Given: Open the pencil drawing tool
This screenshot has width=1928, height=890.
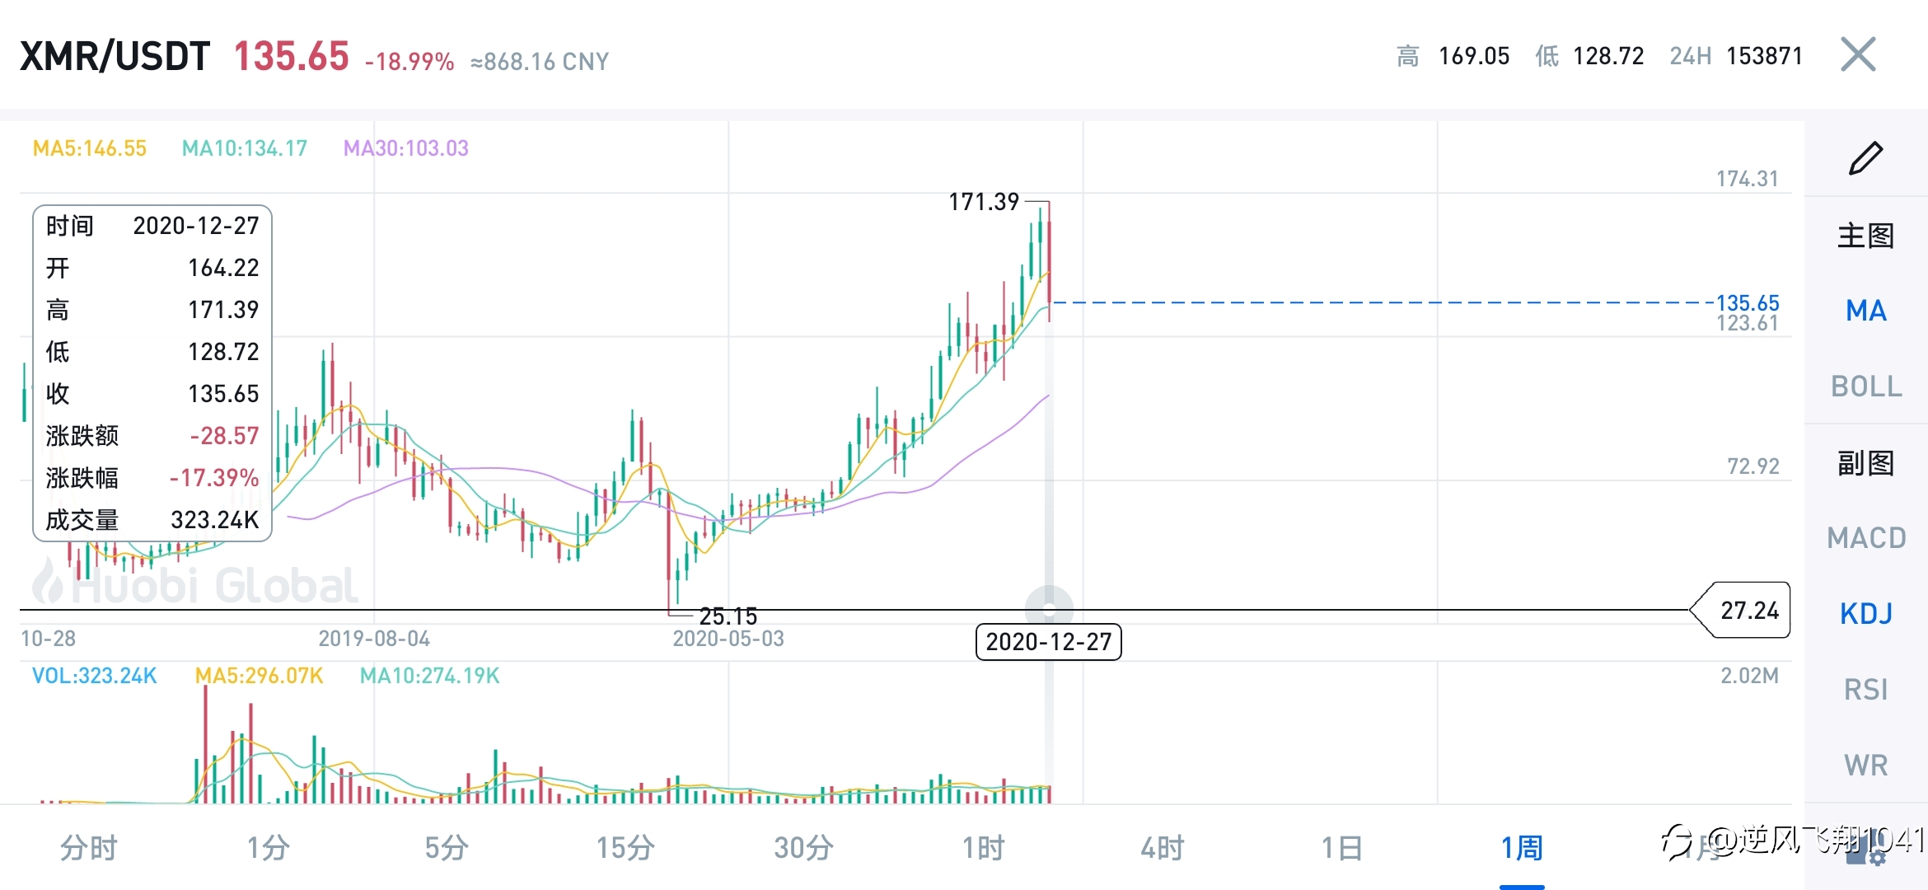Looking at the screenshot, I should pos(1865,158).
